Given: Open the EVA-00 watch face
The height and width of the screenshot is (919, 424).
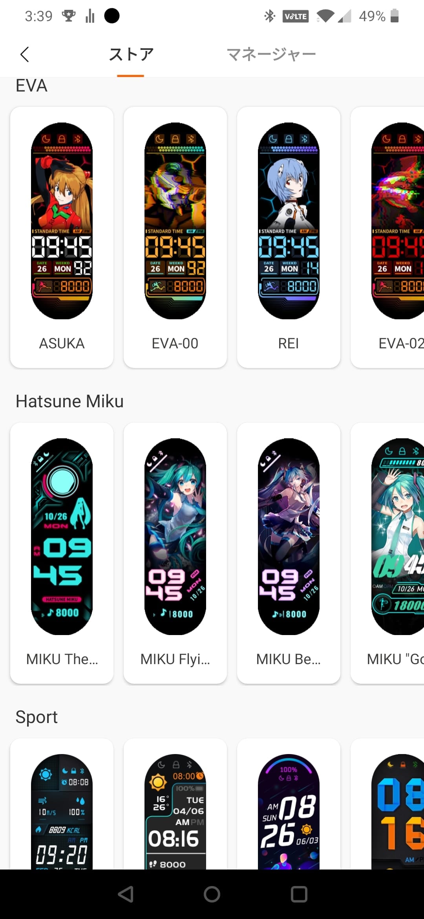Looking at the screenshot, I should click(175, 237).
